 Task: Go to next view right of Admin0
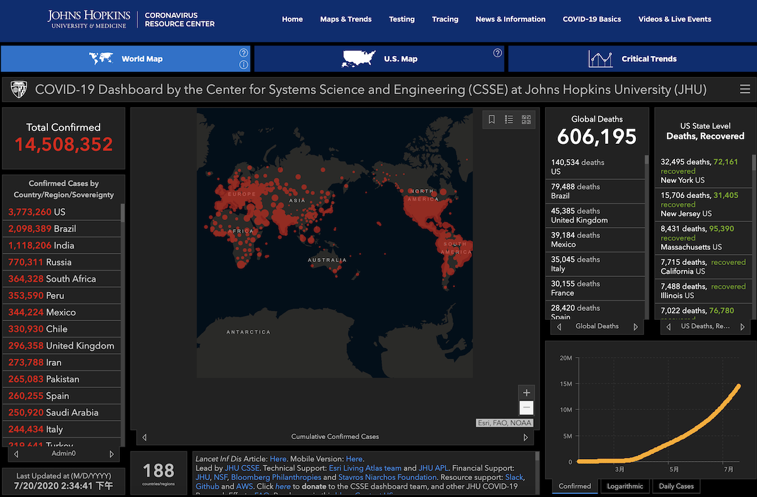coord(112,453)
